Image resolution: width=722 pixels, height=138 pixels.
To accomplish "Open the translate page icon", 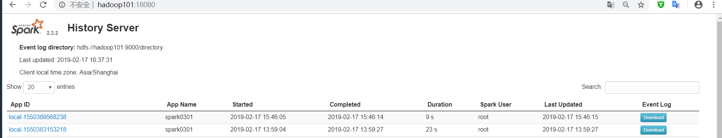I will click(610, 5).
